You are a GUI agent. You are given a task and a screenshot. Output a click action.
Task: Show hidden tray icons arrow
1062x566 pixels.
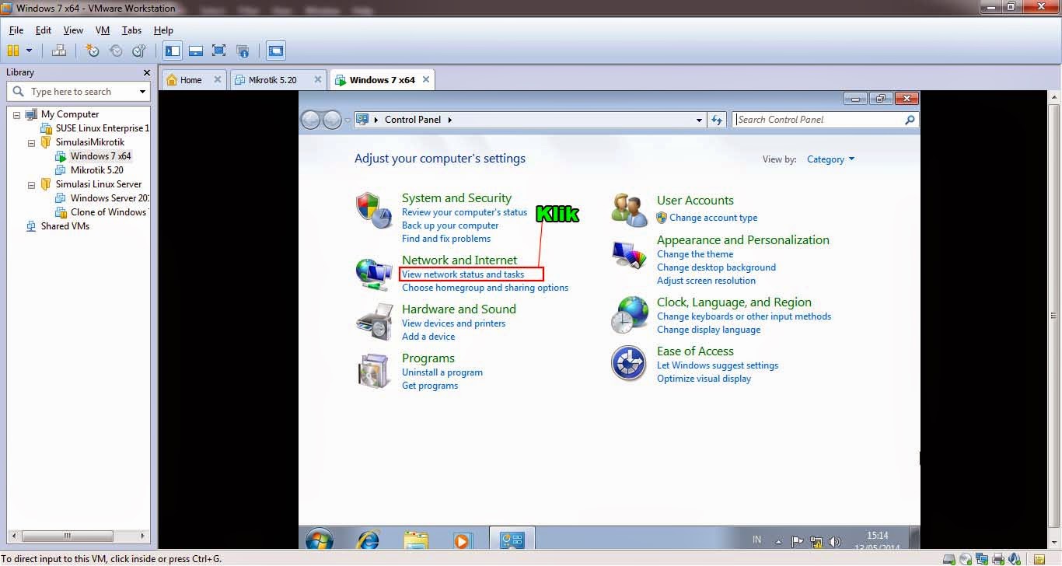point(778,541)
